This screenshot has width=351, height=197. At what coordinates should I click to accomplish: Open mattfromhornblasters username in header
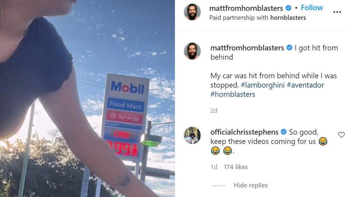246,8
